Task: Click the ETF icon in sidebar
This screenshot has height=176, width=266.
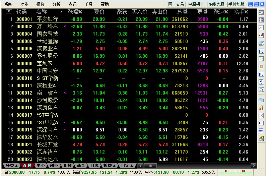Action: [261, 123]
